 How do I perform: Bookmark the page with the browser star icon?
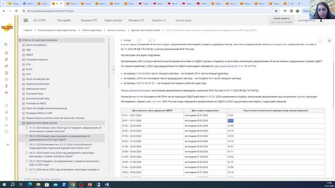tap(276, 11)
